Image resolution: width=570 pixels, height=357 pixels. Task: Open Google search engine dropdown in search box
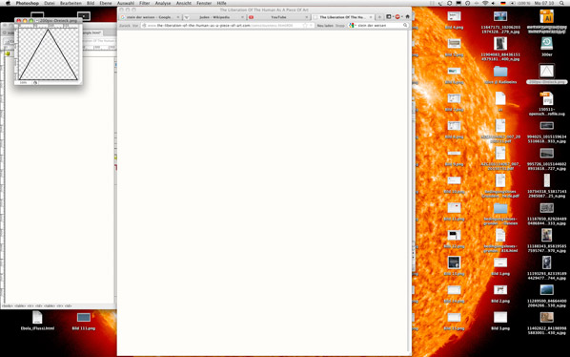[x=352, y=26]
